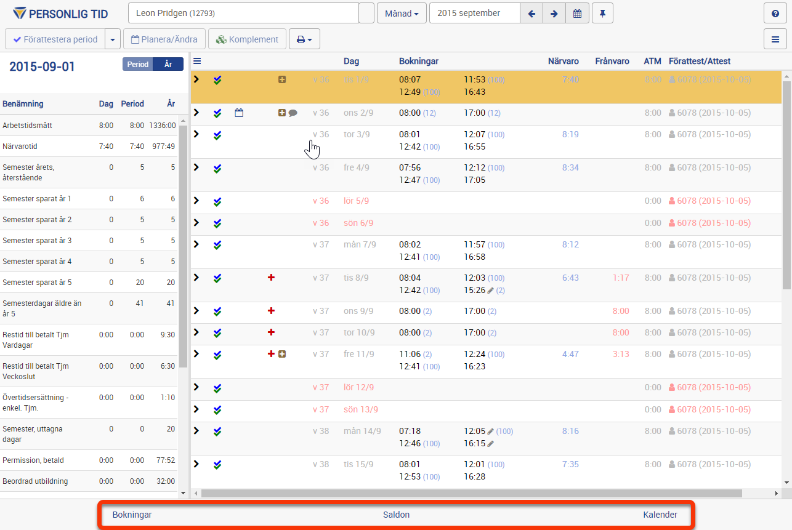Expand the mån 14/9 row
Screen dimensions: 792x530
point(196,430)
